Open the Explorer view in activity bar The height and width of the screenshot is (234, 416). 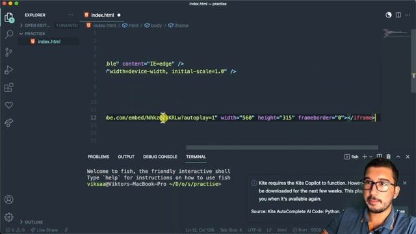click(8, 18)
